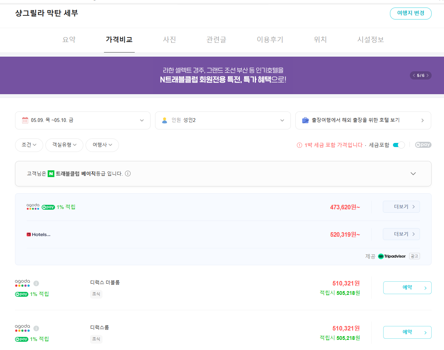
Task: Click Npay badge in the 디럭스 더블룸 row
Action: [x=21, y=294]
